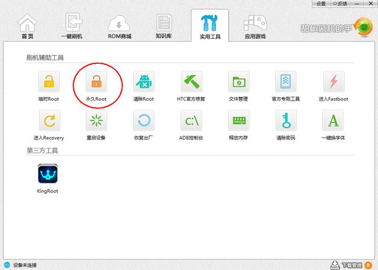The image size is (378, 270).
Task: Click 进入Recovery arrow icon
Action: pyautogui.click(x=49, y=121)
